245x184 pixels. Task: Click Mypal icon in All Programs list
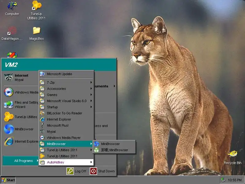pos(42,132)
